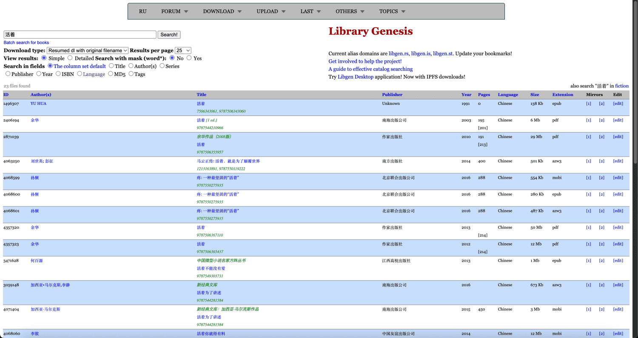Select Yes for search with mask
The width and height of the screenshot is (638, 338).
point(189,58)
